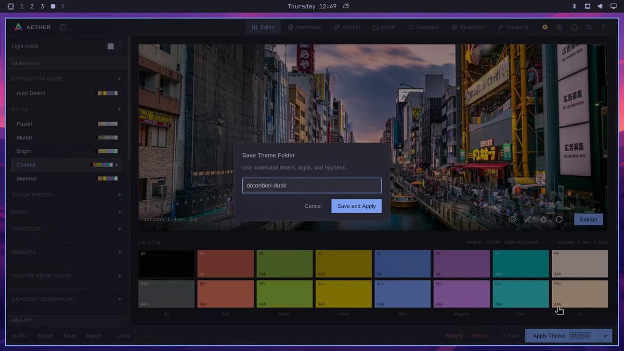Expand the Color Theory section
This screenshot has width=624, height=351.
(x=67, y=194)
